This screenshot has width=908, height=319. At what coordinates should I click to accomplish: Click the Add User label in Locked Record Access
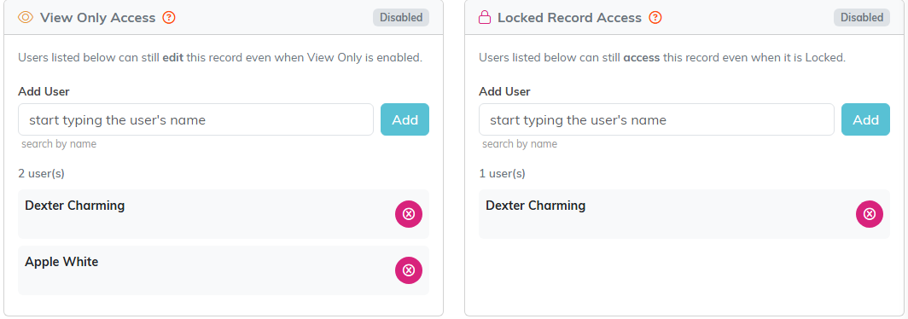pyautogui.click(x=505, y=91)
